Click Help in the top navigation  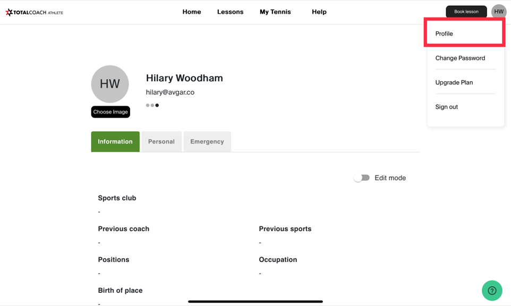point(319,12)
